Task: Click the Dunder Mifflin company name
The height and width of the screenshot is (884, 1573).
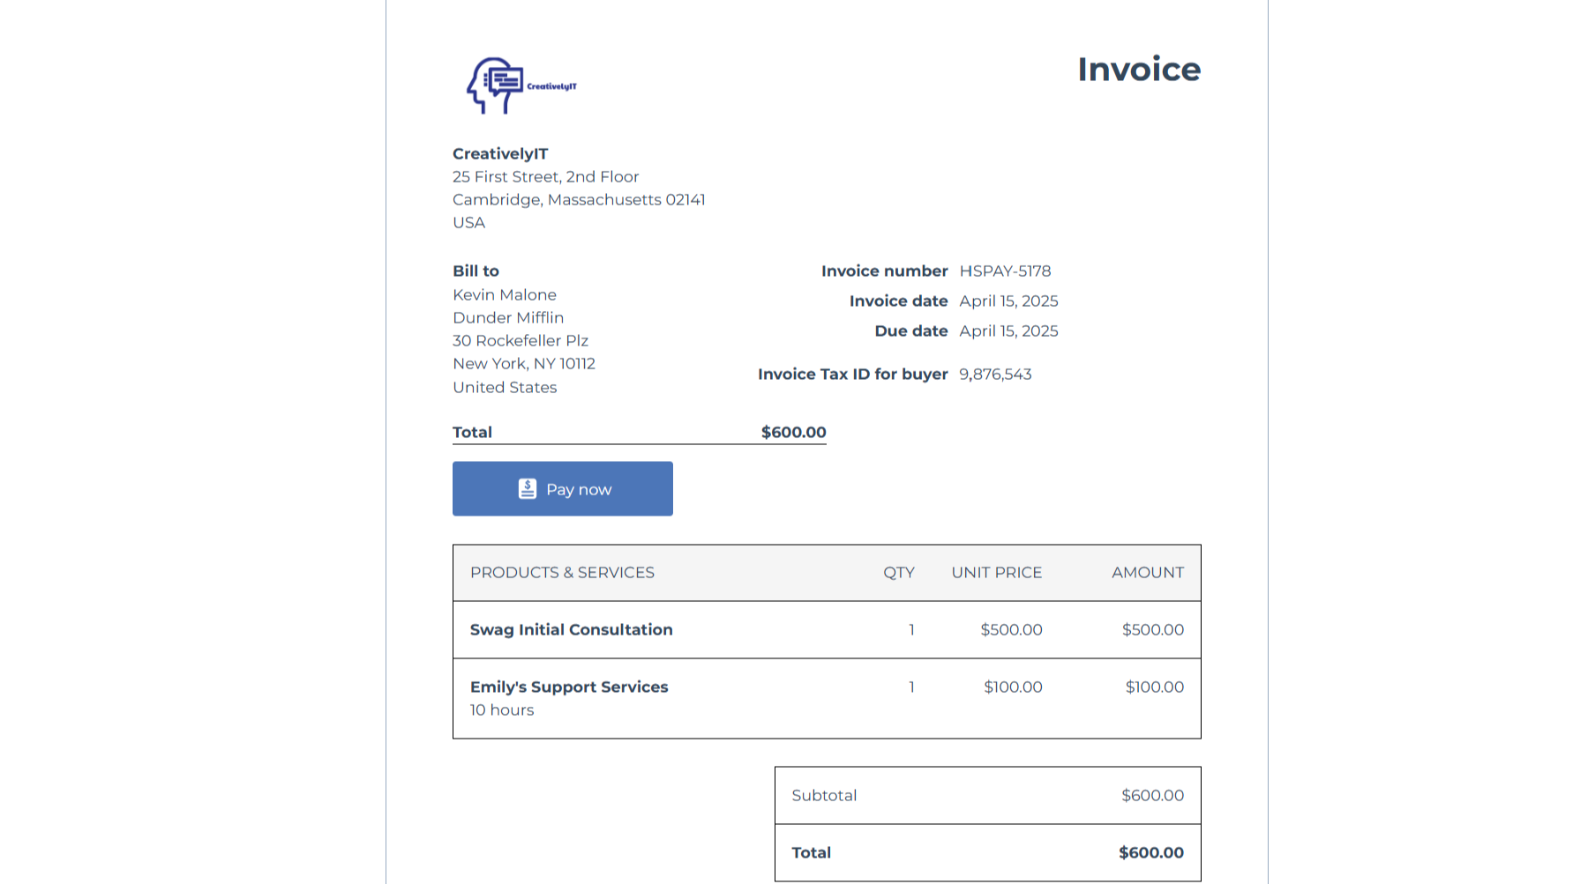Action: 508,318
